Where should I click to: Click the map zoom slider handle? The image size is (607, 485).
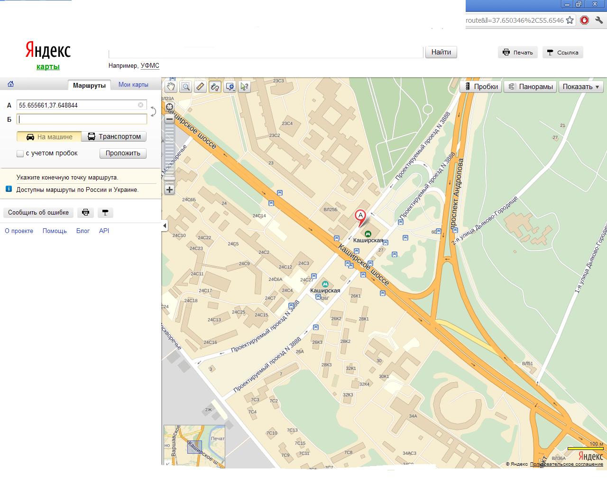[169, 179]
